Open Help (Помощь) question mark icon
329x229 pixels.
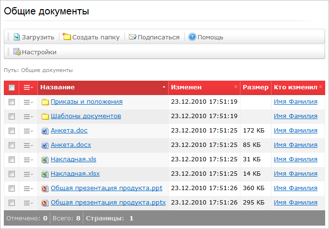(x=192, y=37)
